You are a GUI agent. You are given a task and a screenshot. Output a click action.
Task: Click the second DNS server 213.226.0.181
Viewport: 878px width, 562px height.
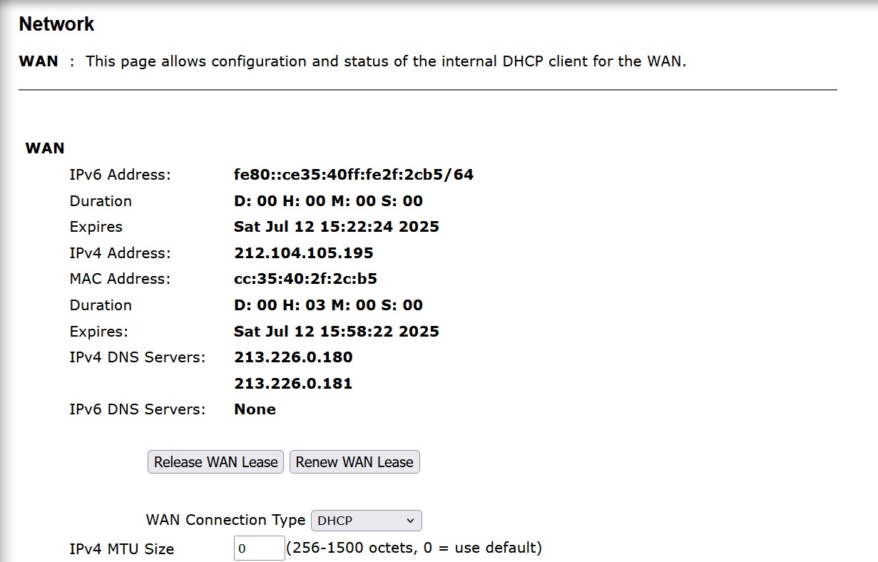(293, 384)
